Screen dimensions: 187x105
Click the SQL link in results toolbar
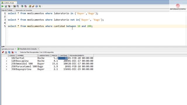coord(15,52)
